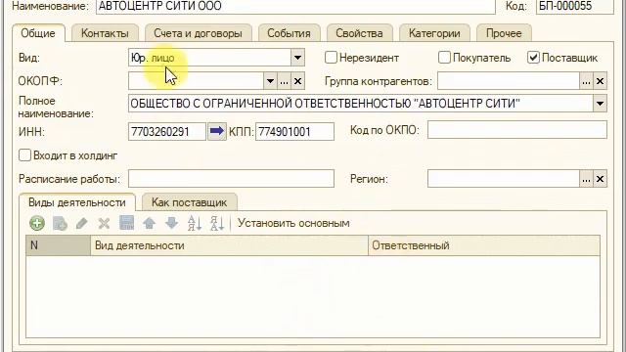Viewport: 626px width, 352px height.
Task: Move activity row up
Action: tap(150, 223)
